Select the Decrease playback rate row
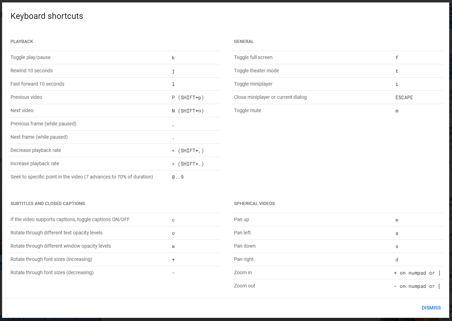This screenshot has height=321, width=452. pos(114,151)
